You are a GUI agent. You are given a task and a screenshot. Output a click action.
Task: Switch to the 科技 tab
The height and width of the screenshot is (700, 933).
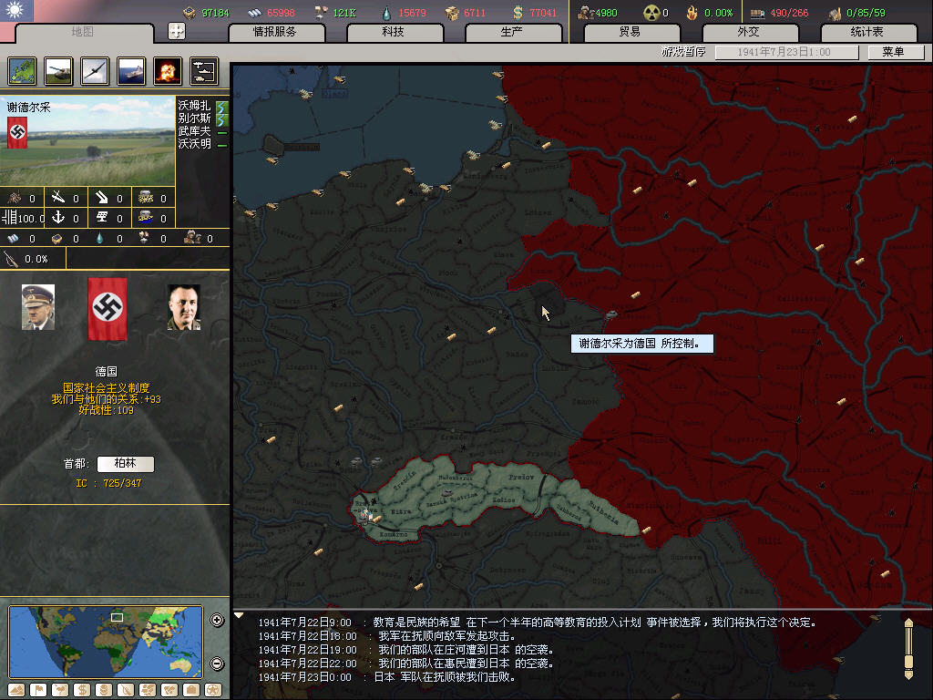click(x=393, y=33)
